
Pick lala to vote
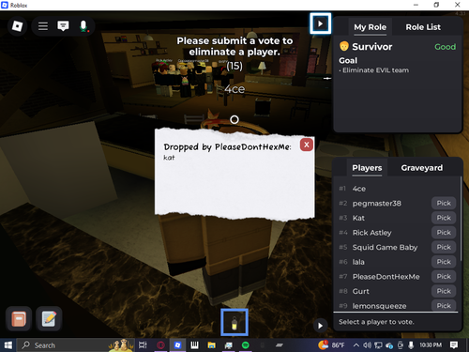click(x=444, y=262)
